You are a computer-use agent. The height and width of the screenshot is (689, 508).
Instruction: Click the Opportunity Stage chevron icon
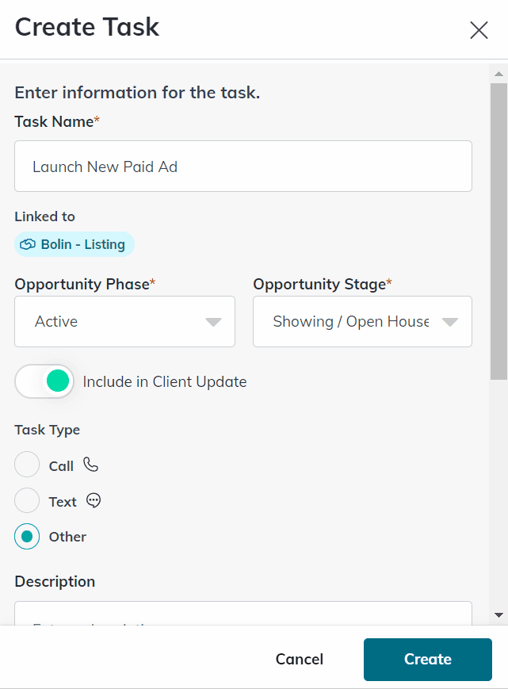[x=450, y=321]
